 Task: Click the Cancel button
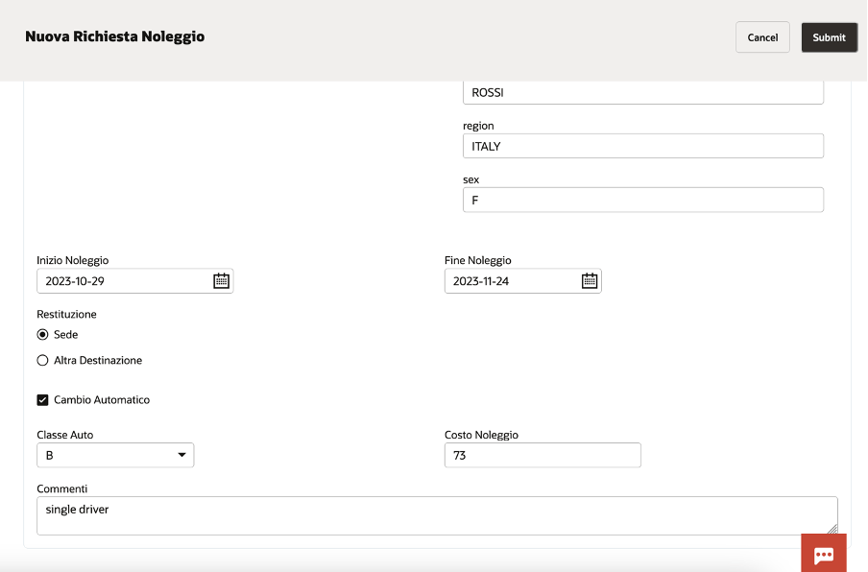pos(762,37)
